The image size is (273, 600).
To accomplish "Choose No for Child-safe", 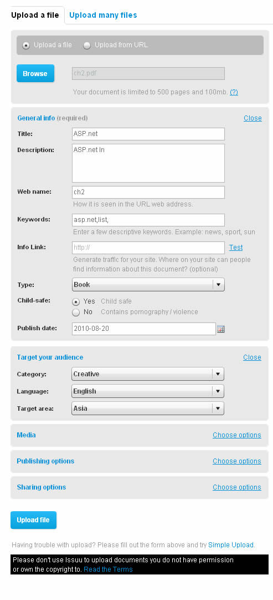I will click(76, 312).
